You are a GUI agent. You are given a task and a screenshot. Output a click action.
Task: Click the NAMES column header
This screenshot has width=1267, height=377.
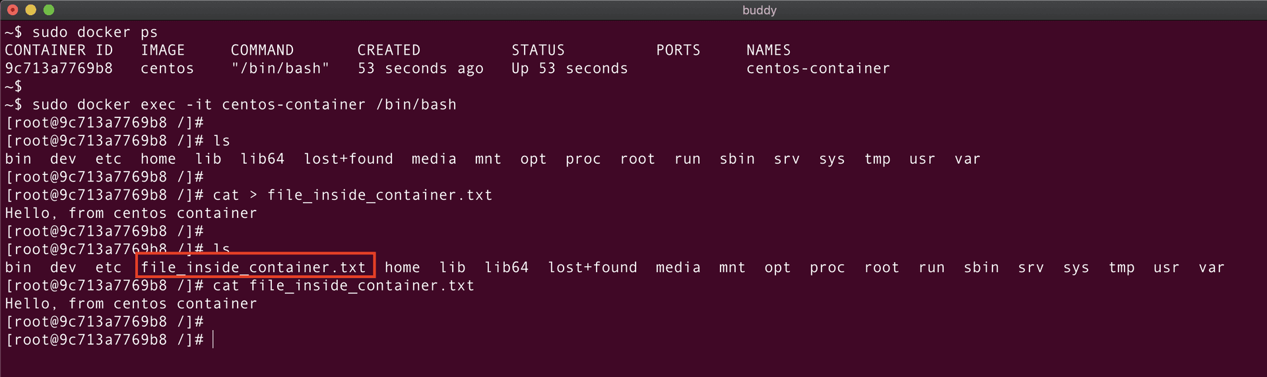pyautogui.click(x=768, y=50)
